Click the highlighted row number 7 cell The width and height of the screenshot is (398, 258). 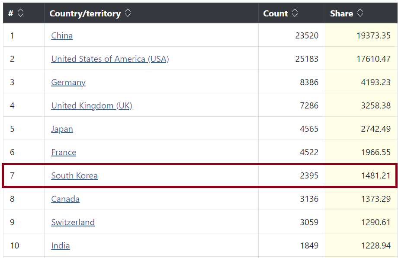coord(12,175)
